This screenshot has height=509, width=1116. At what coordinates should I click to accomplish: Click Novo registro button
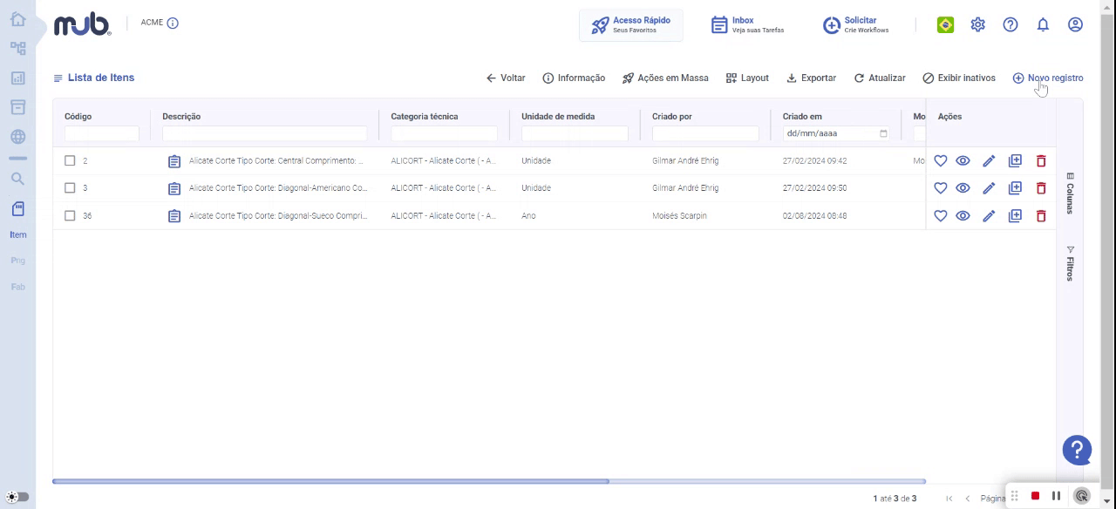1048,78
